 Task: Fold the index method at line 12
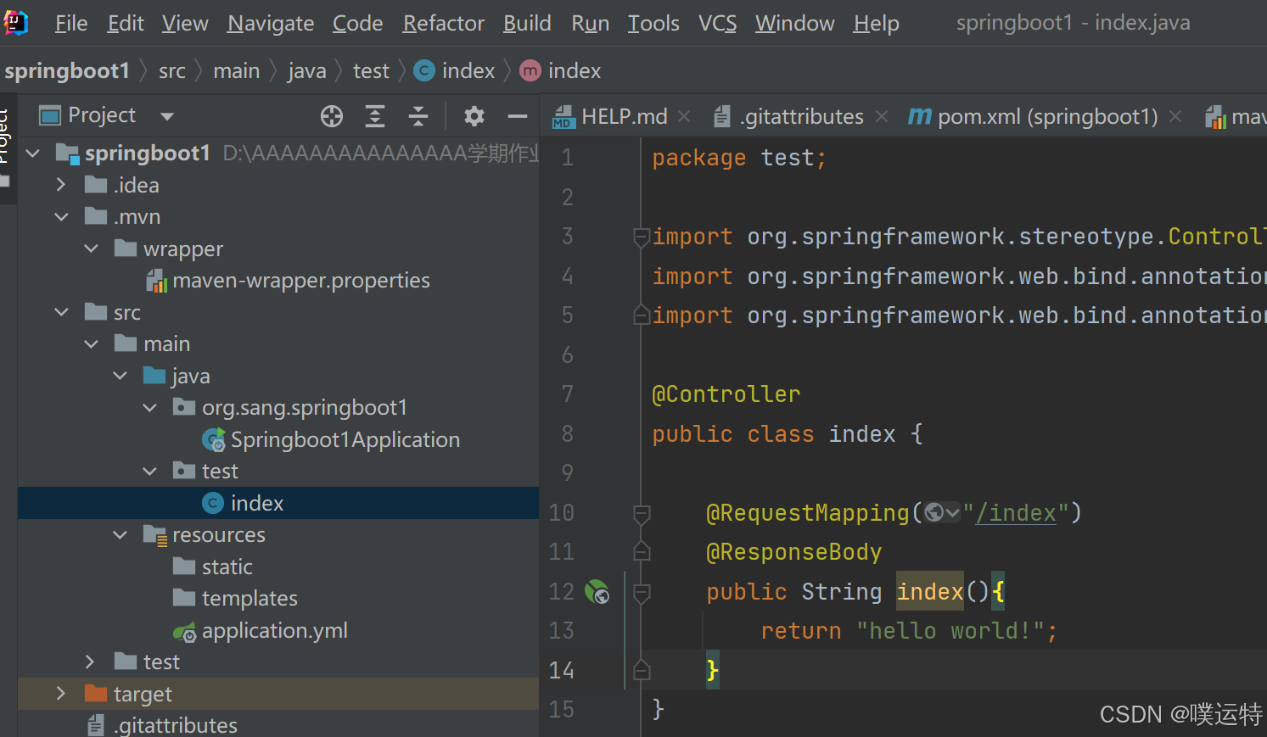(x=642, y=591)
